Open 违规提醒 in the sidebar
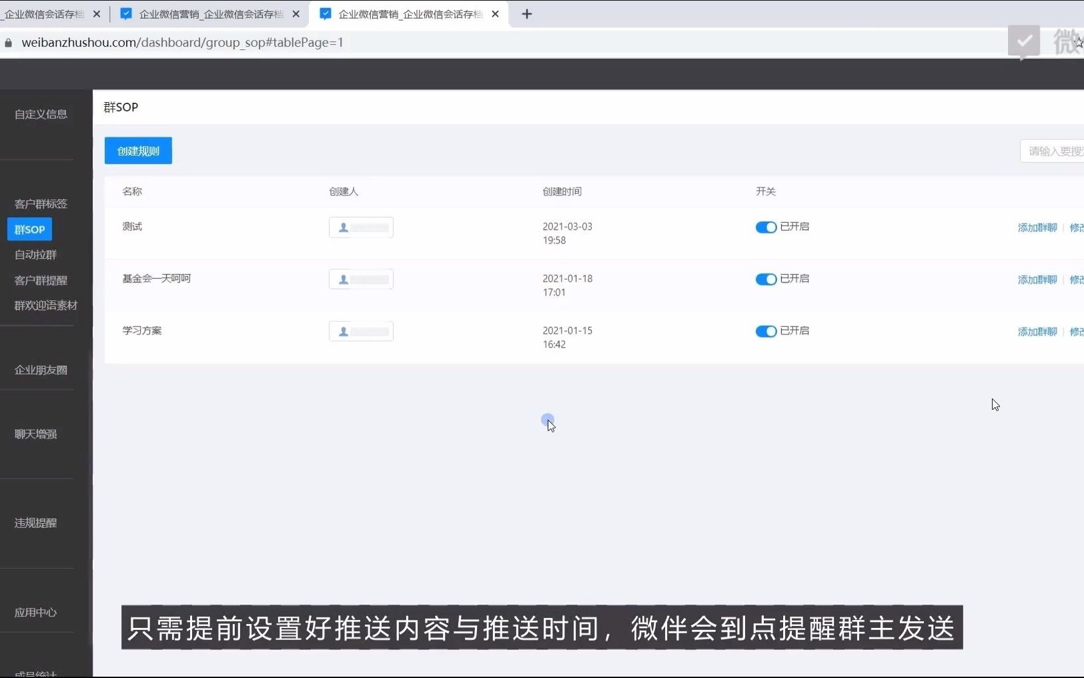Viewport: 1084px width, 678px height. coord(35,523)
